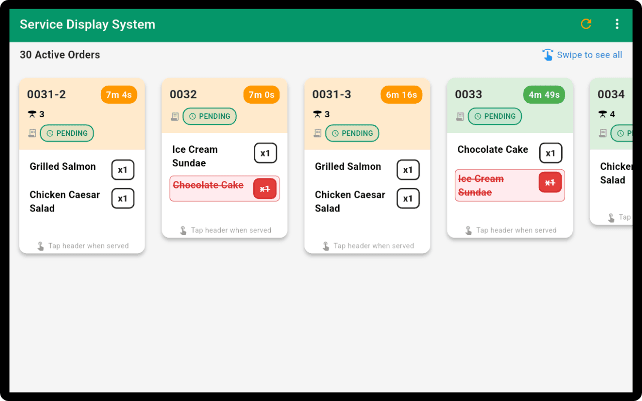Click the table seats icon on order 0034
The width and height of the screenshot is (642, 401).
[x=603, y=114]
